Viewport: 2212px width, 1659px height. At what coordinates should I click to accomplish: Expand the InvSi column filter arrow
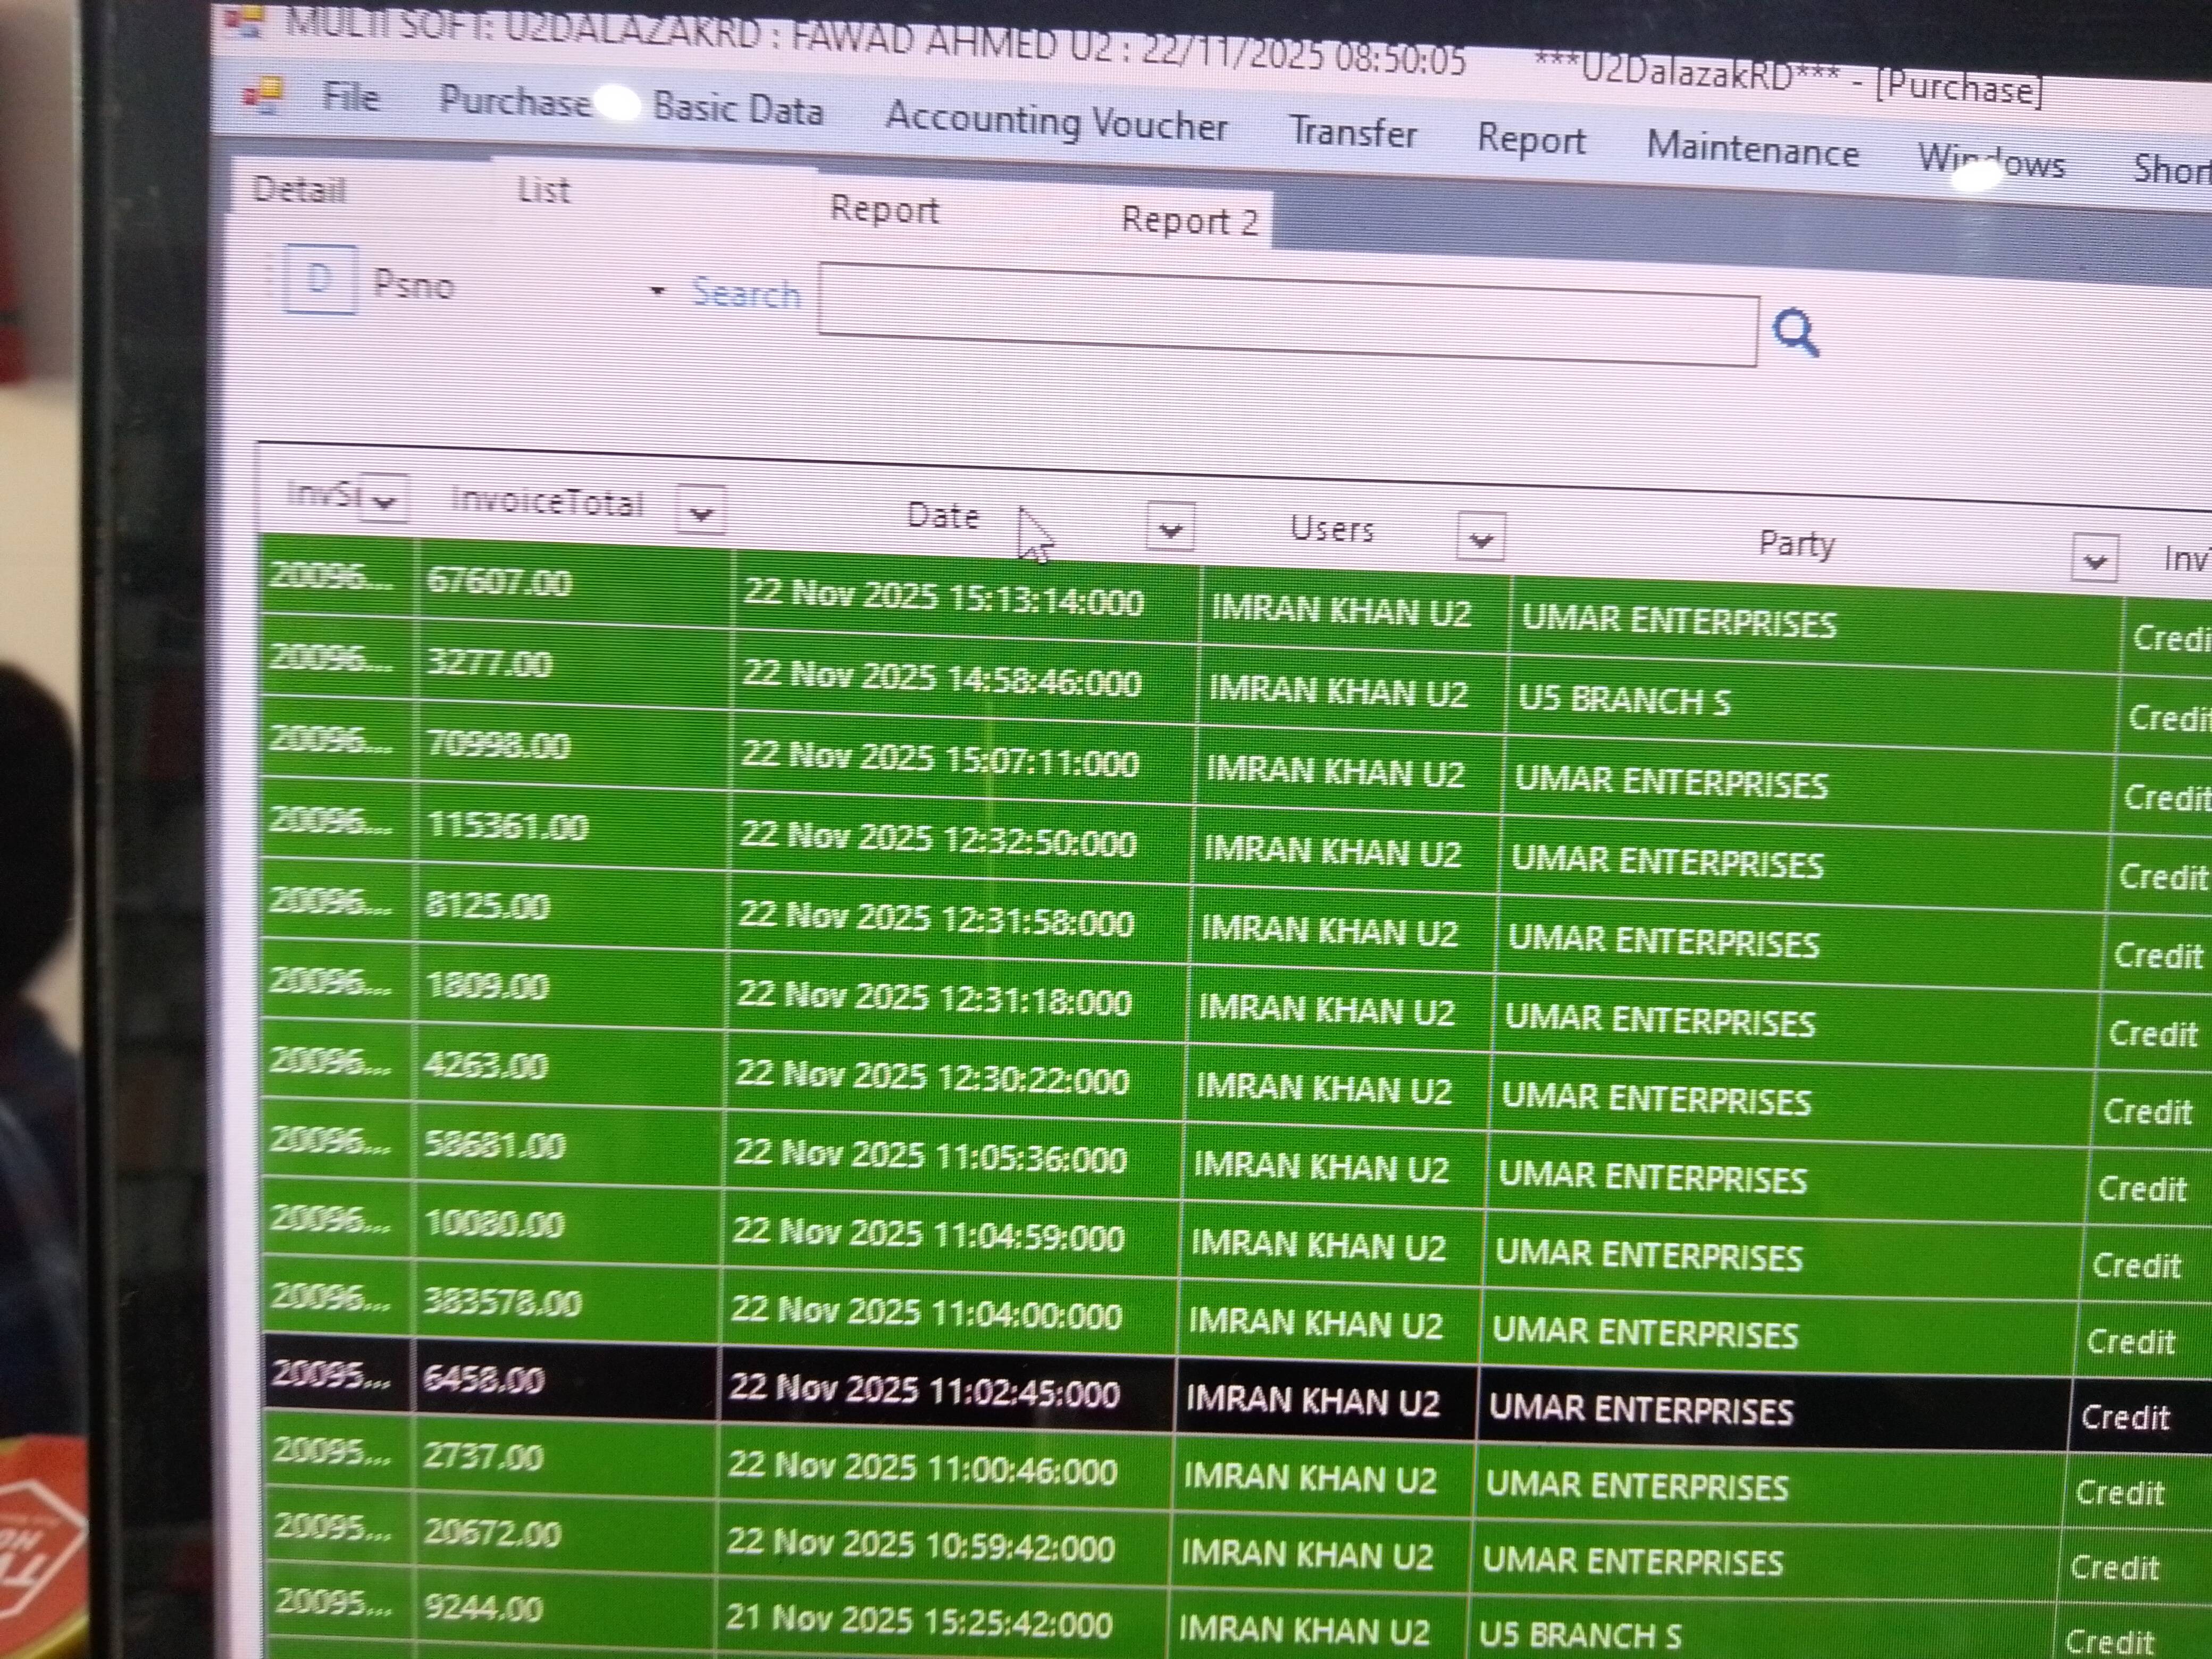point(383,500)
